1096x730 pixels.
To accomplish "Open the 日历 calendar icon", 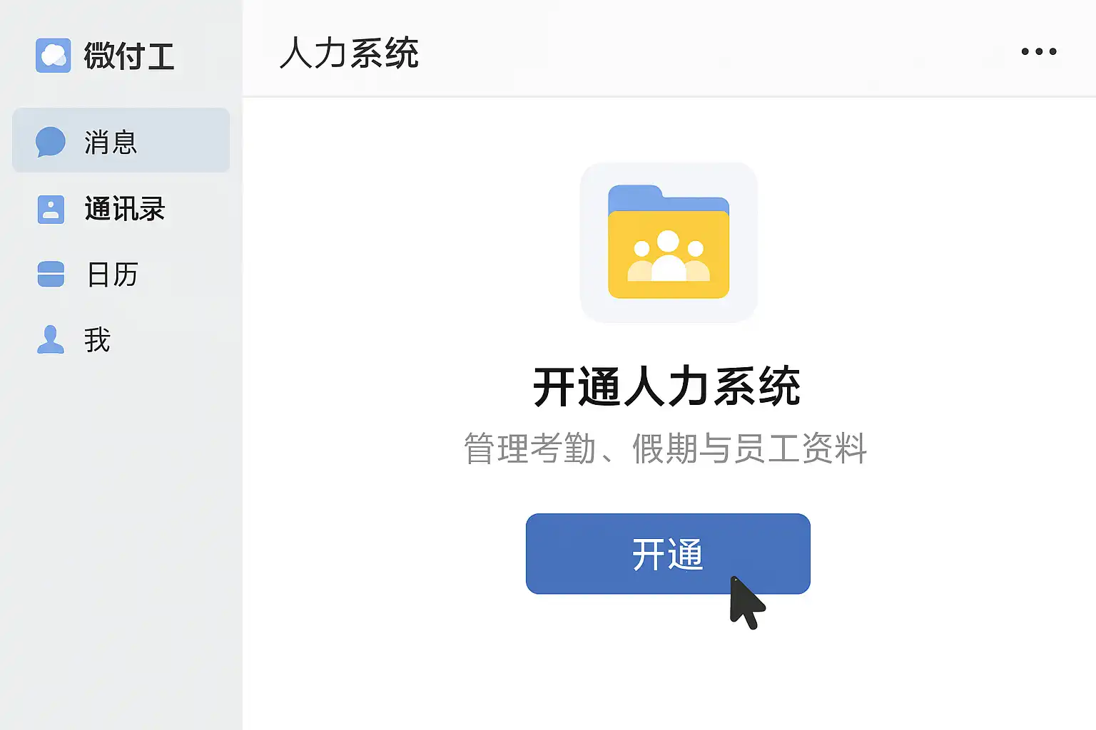I will point(51,274).
